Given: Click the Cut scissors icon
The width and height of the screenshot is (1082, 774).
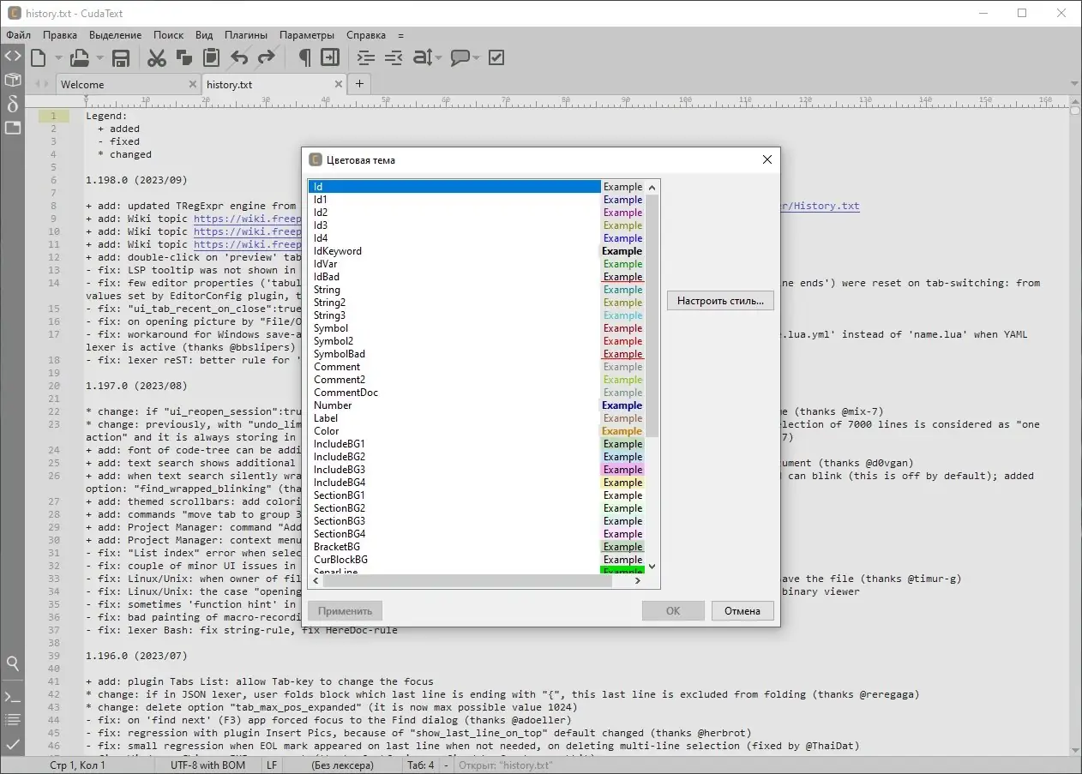Looking at the screenshot, I should 156,58.
